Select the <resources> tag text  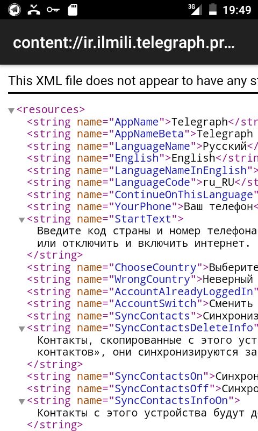click(51, 110)
